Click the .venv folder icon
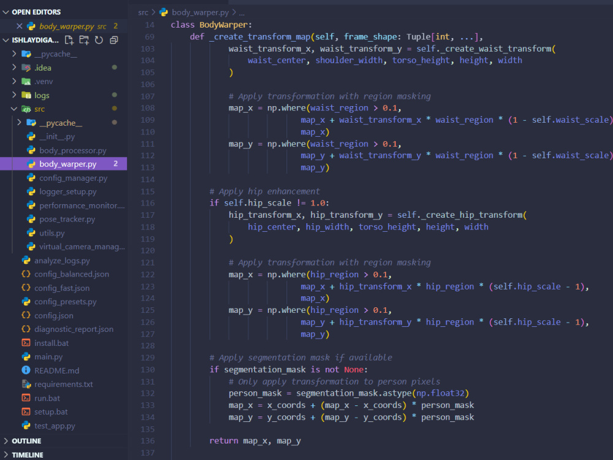 tap(26, 82)
